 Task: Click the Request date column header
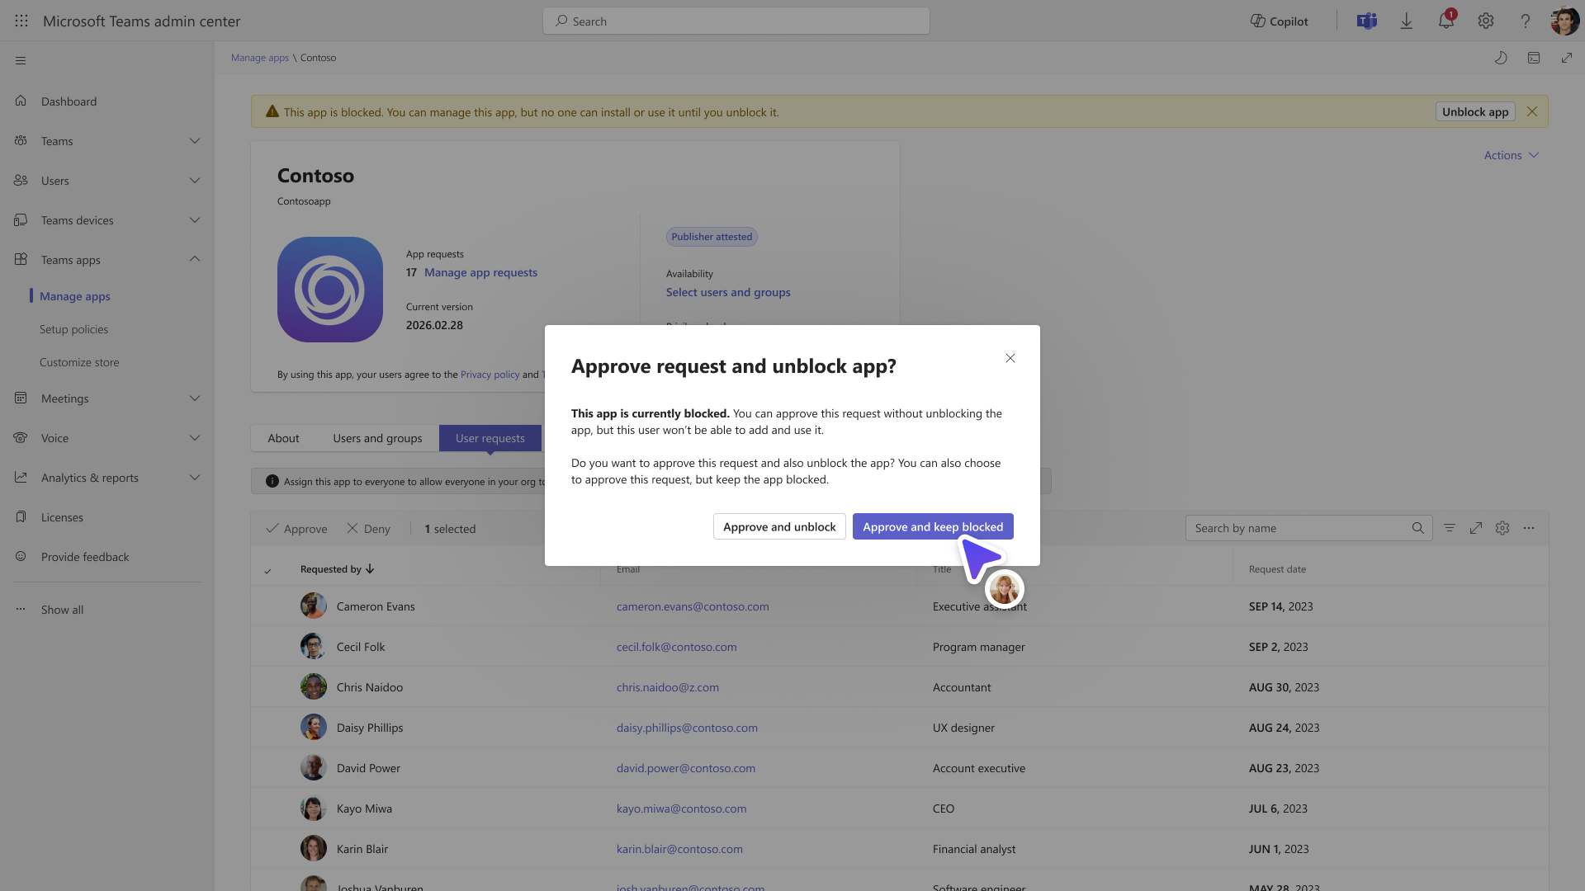[1277, 569]
